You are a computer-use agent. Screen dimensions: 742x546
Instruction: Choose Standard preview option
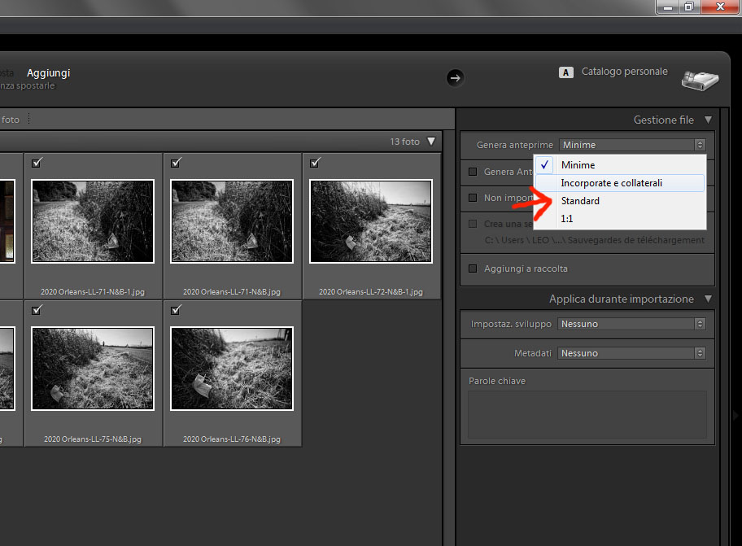click(620, 201)
